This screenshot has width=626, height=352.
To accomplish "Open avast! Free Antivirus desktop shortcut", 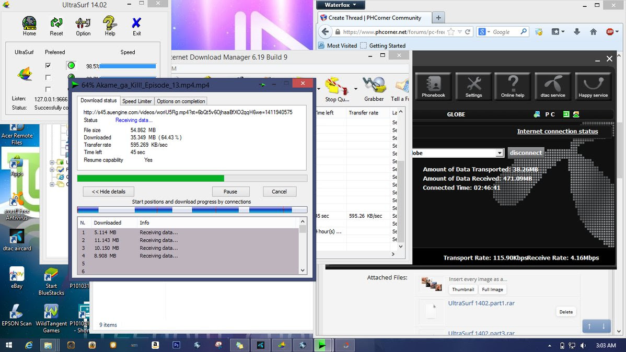I will tap(17, 206).
